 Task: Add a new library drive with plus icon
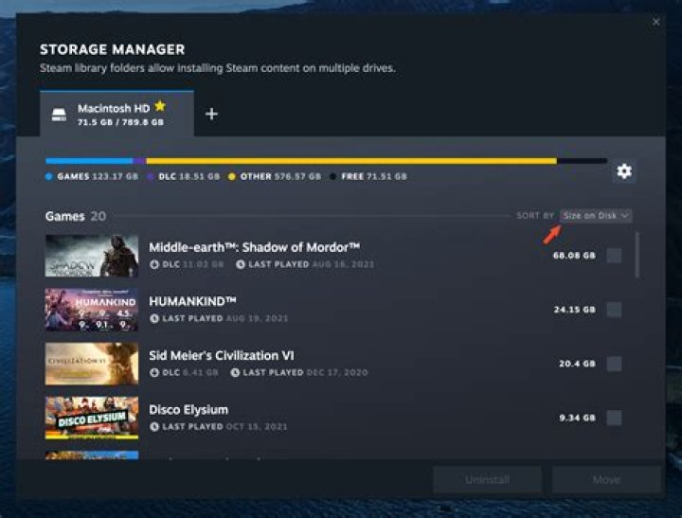pyautogui.click(x=211, y=114)
